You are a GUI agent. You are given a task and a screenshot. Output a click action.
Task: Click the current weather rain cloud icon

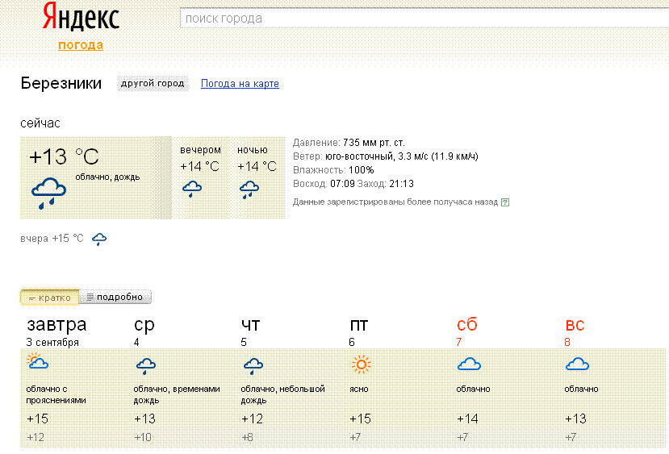(x=48, y=194)
